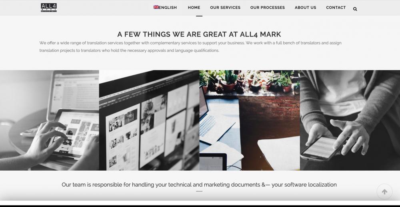Click the 'Our team is responsible' tagline
Viewport: 400px width, 207px height.
[x=199, y=185]
